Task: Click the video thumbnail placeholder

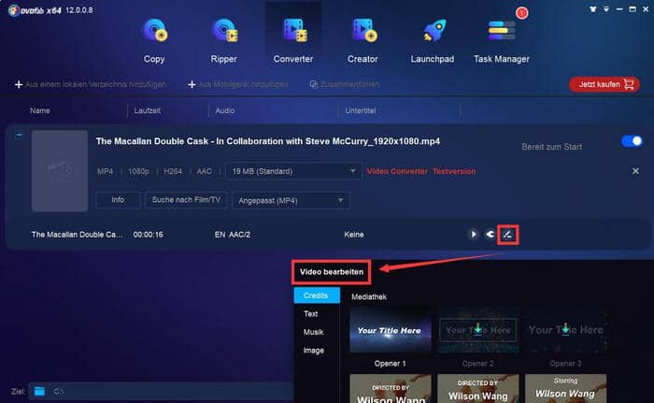Action: tap(60, 171)
